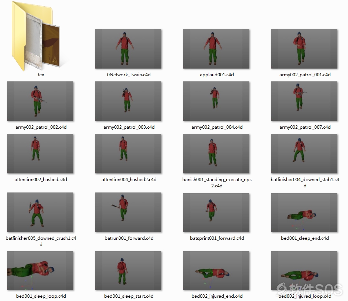Click the 'attention002_hushed.c4d' file name
The height and width of the screenshot is (301, 348).
pos(41,179)
